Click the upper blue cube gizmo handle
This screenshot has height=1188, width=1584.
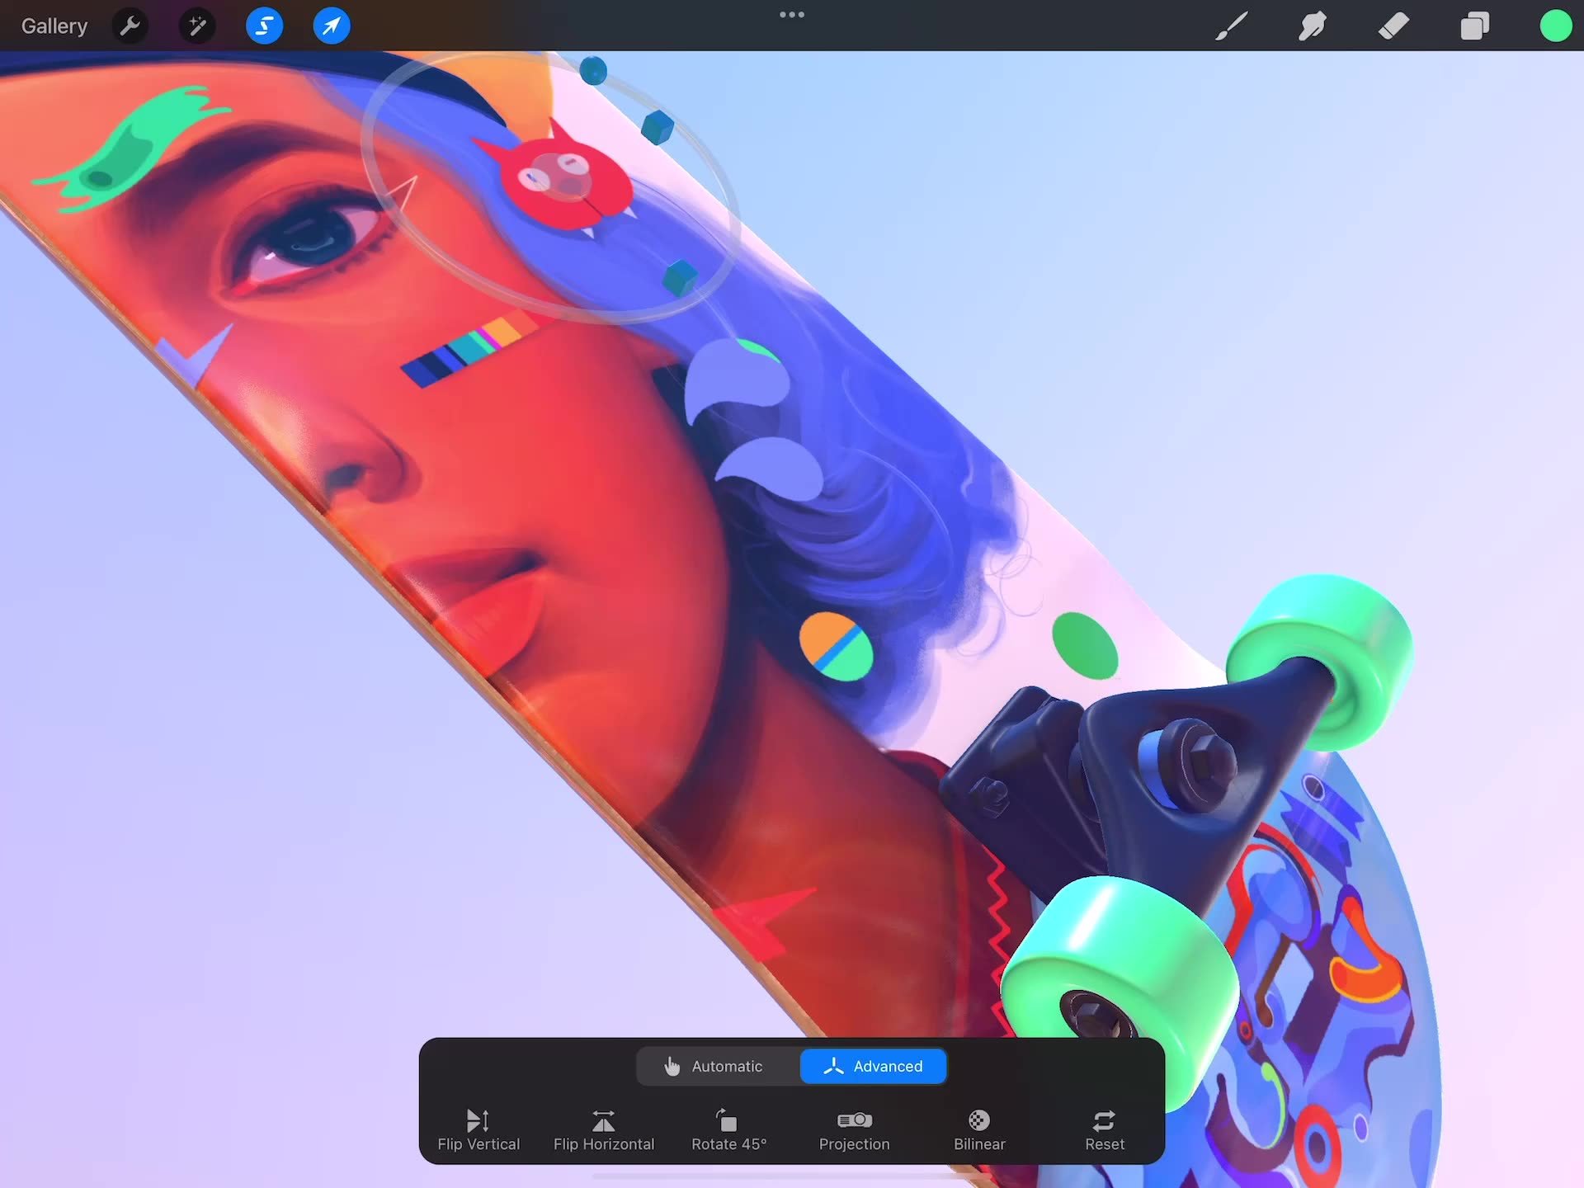coord(658,127)
